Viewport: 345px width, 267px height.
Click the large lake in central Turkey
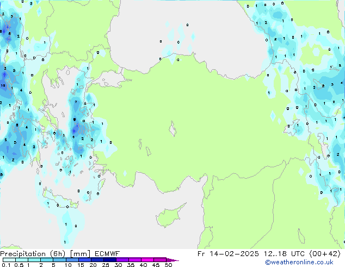(x=172, y=129)
